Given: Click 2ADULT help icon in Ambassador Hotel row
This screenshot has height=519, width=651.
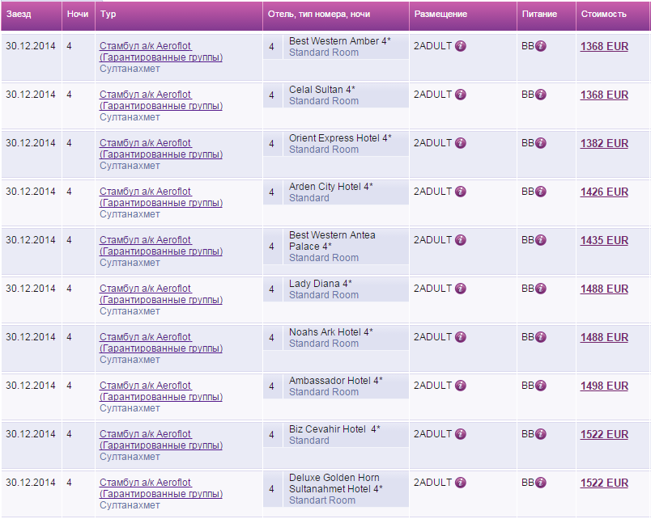Looking at the screenshot, I should pos(460,386).
